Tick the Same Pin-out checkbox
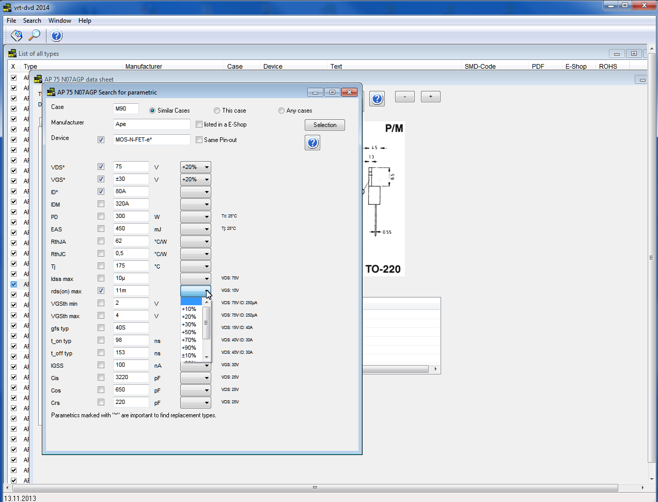The image size is (658, 502). 199,139
